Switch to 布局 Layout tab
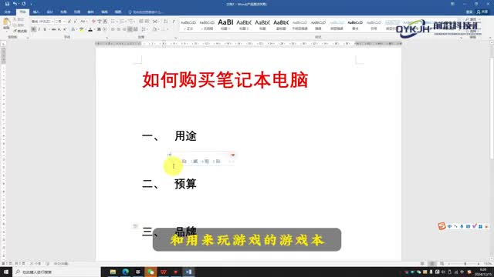The image size is (494, 277). [x=63, y=12]
